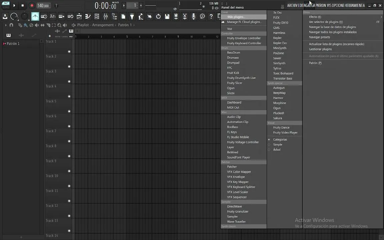Toggle the 3.2.1 countdown before recording
The height and width of the screenshot is (240, 384).
(x=53, y=16)
